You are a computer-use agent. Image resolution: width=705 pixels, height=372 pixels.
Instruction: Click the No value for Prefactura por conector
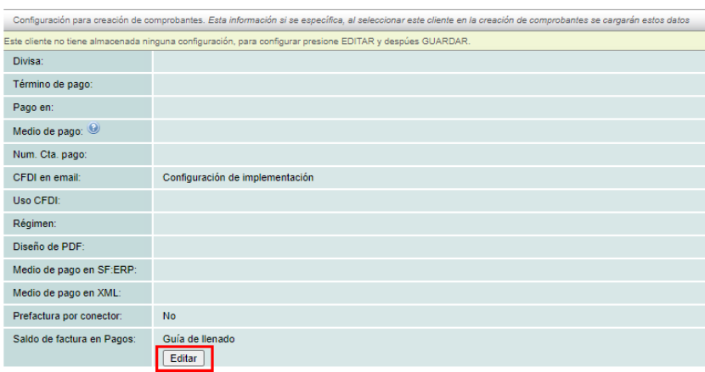(169, 316)
